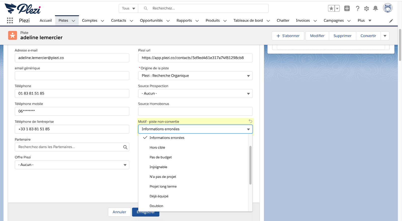Click the Plezi url field
402x221 pixels.
coord(195,58)
